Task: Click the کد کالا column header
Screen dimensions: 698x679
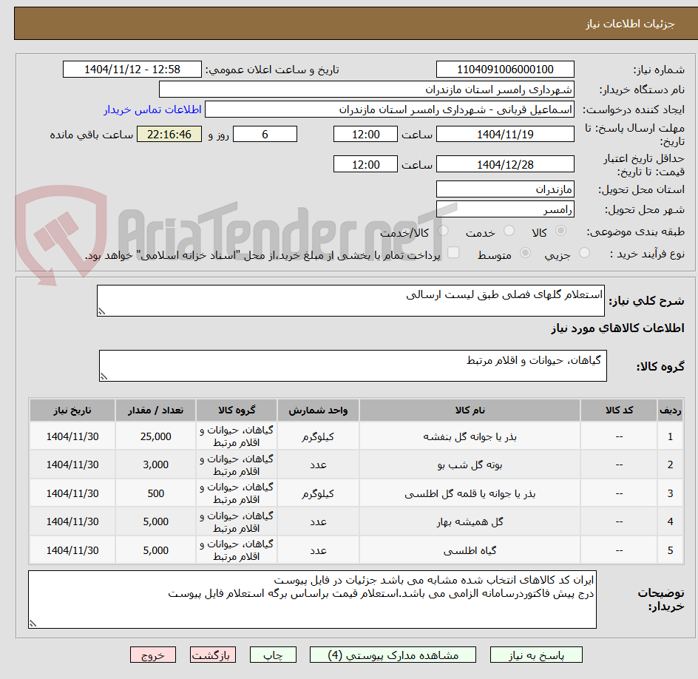Action: [x=619, y=410]
